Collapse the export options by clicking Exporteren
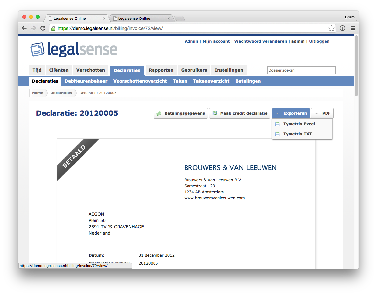This screenshot has width=377, height=295. pos(294,113)
